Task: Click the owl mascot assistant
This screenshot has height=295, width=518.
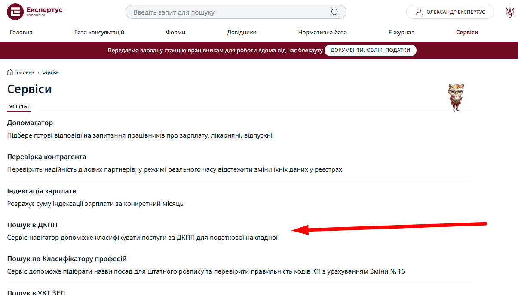Action: pyautogui.click(x=456, y=97)
